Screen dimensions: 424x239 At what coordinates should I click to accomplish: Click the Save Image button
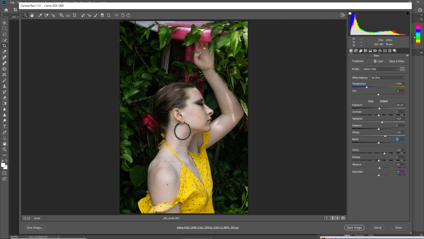click(x=35, y=227)
